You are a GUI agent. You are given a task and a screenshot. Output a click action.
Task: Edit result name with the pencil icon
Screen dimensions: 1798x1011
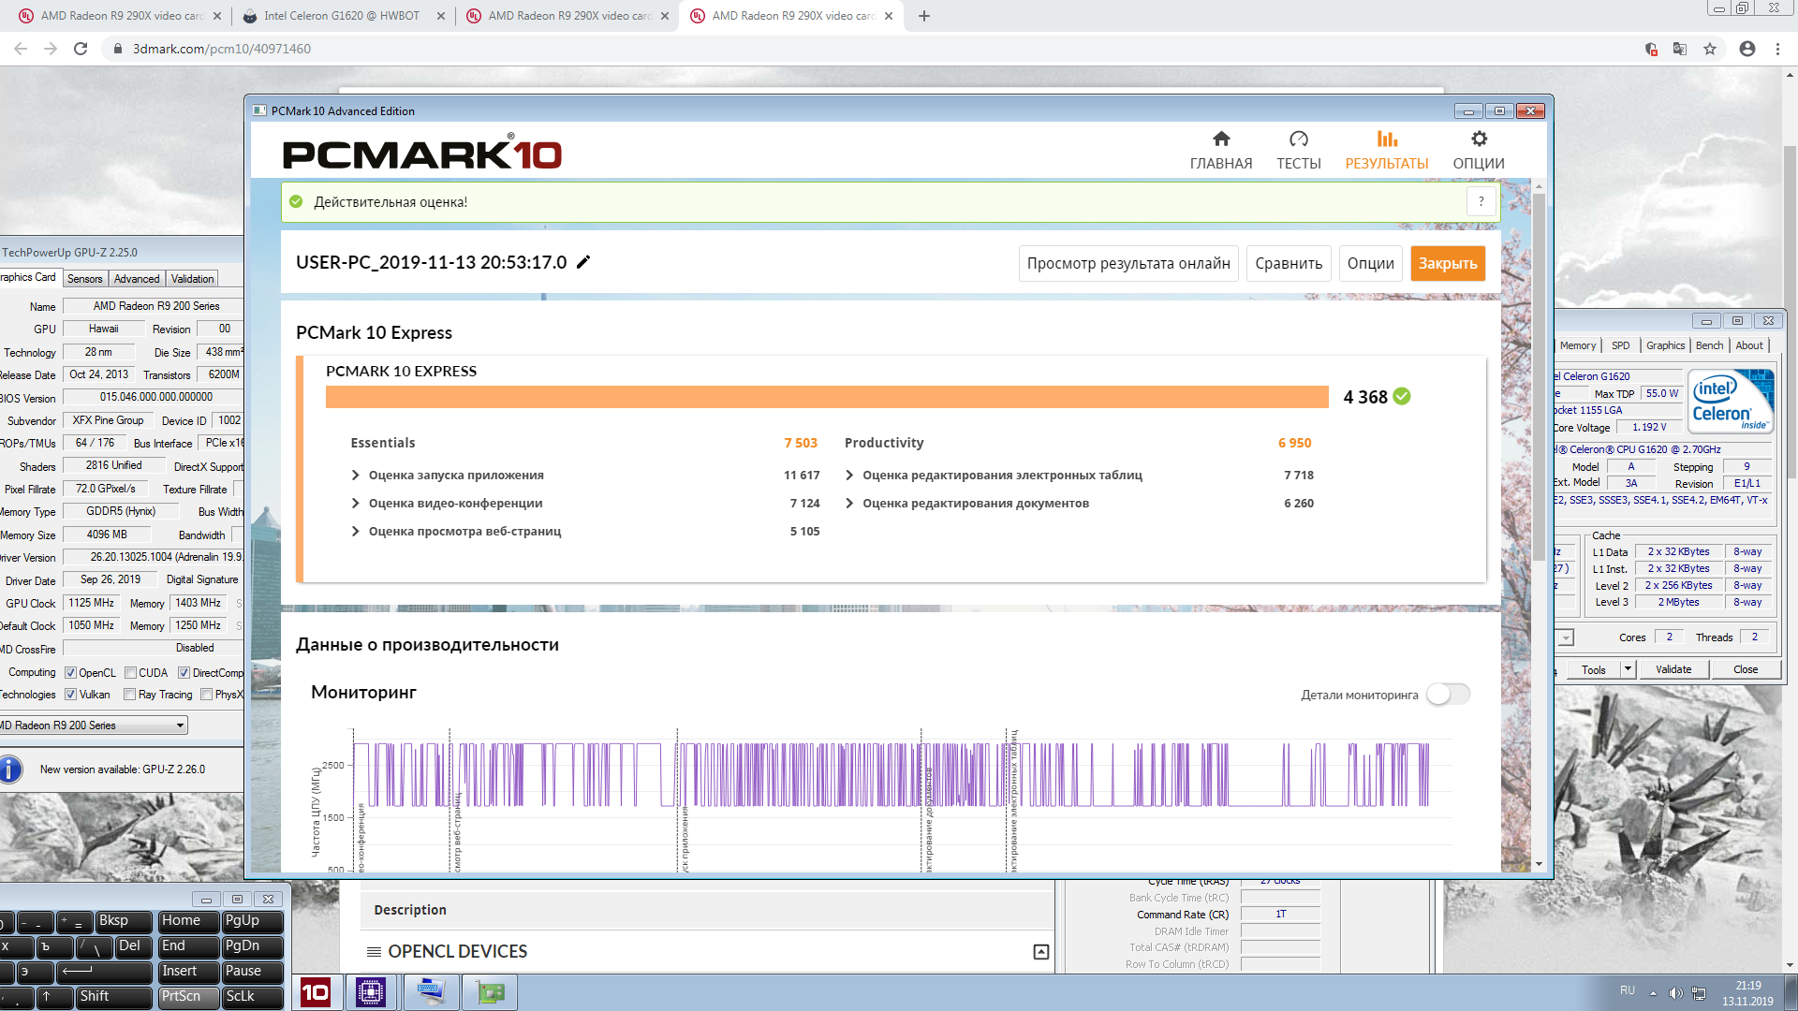click(x=583, y=262)
